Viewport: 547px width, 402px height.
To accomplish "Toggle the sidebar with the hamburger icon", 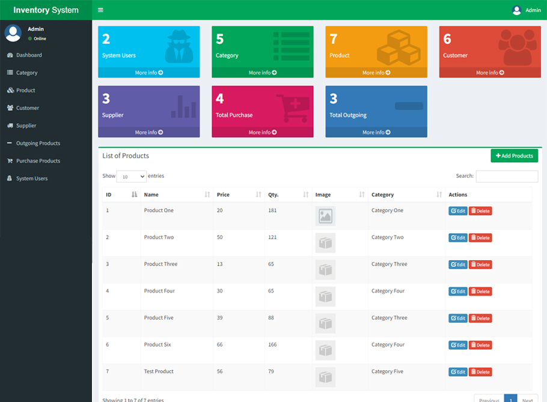I will coord(100,10).
